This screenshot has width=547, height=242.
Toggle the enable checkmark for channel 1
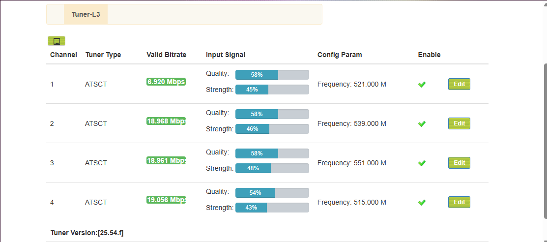[x=422, y=85]
